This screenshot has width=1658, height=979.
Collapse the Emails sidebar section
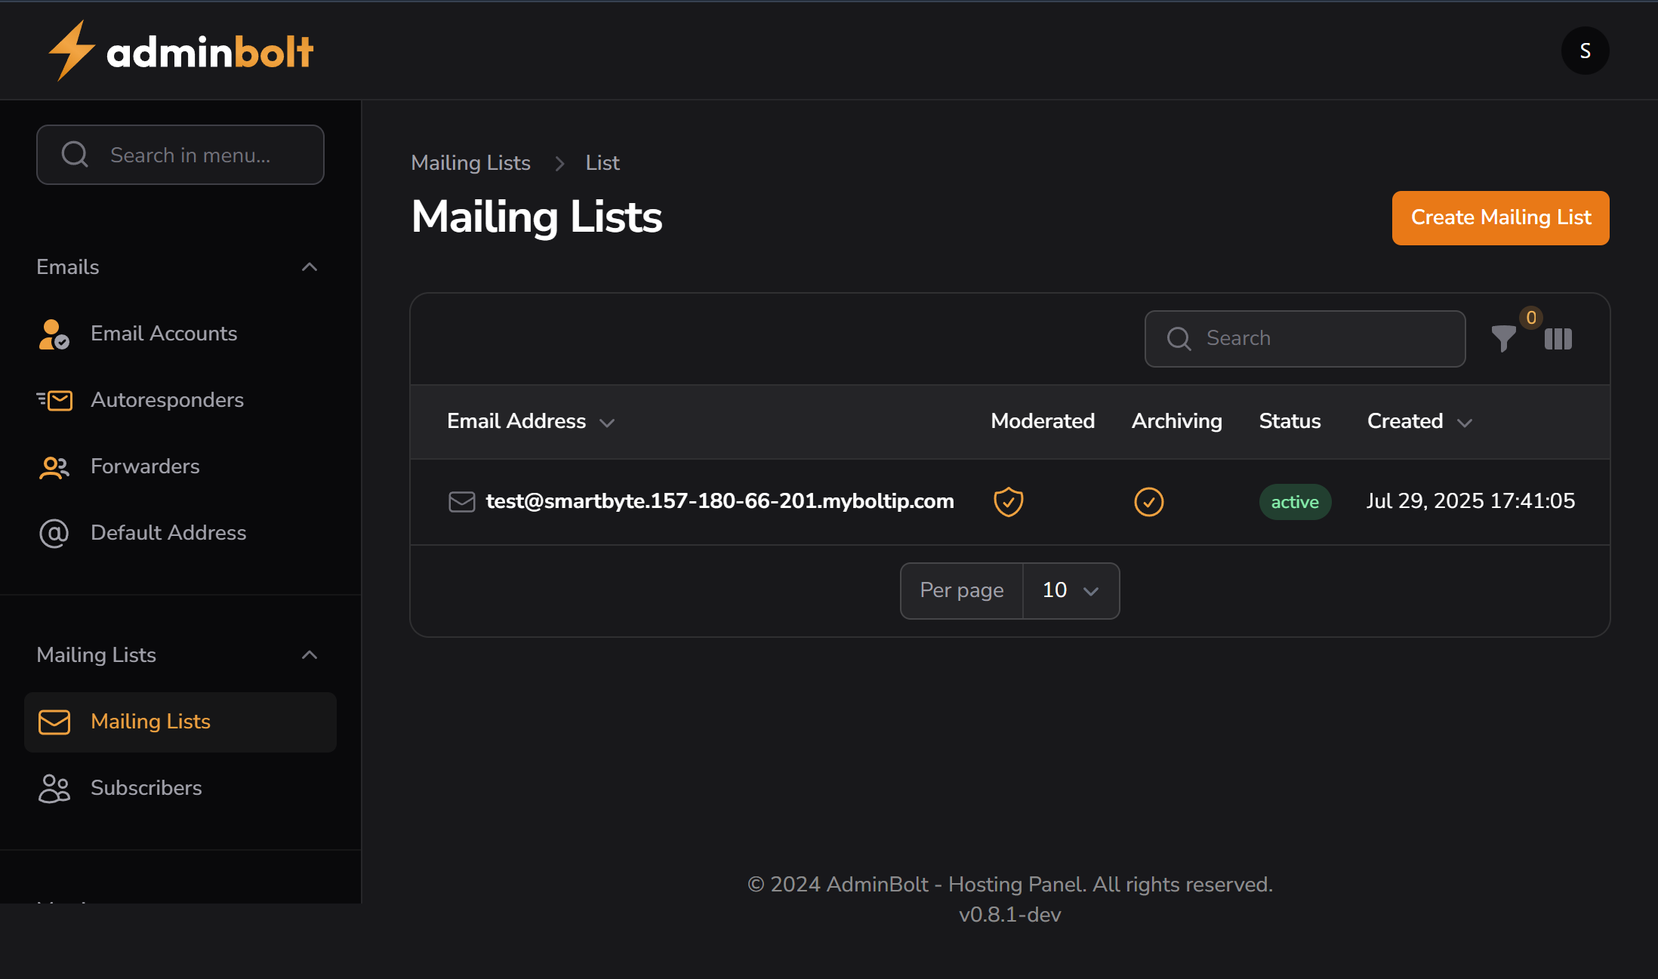point(310,266)
